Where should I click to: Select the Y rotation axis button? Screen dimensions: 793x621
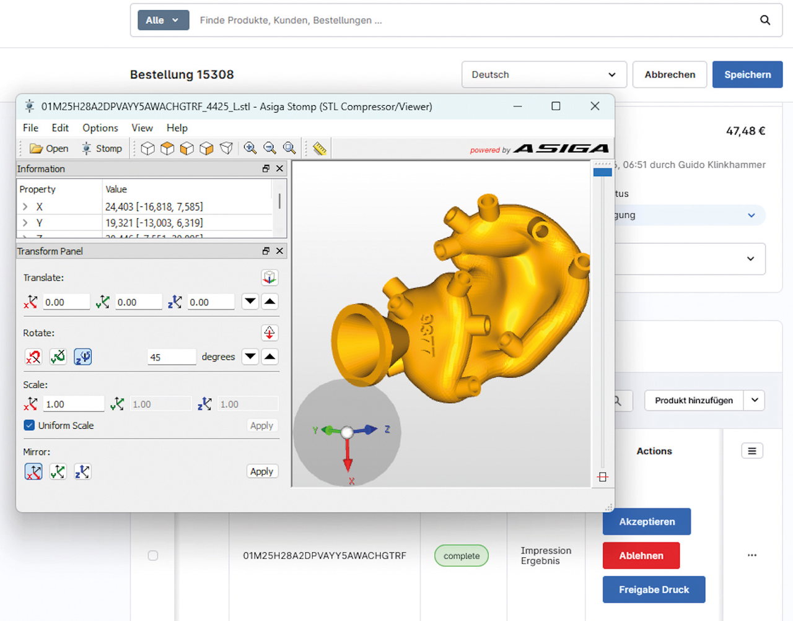tap(58, 357)
